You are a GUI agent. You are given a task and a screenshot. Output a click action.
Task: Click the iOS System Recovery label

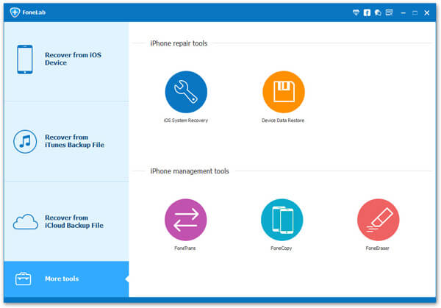point(186,120)
